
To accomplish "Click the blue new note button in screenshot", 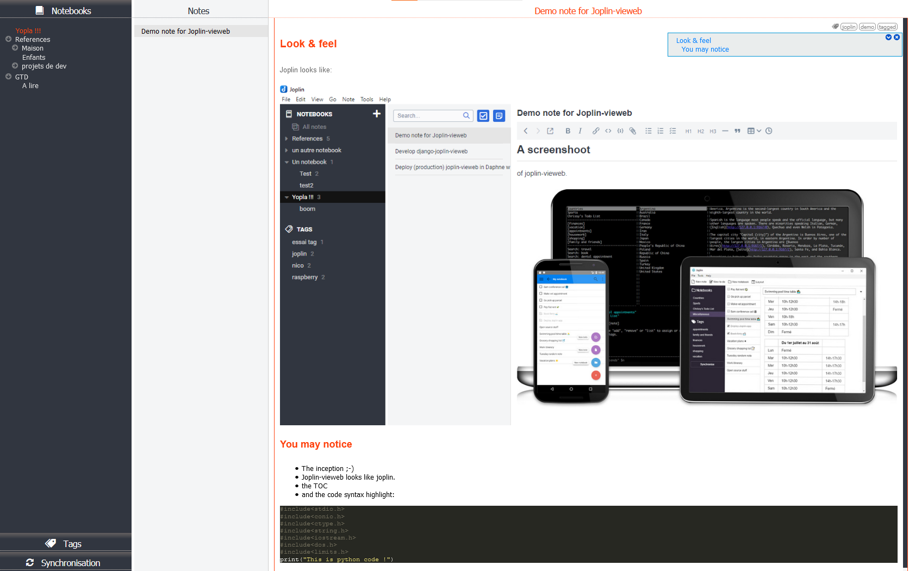I will click(x=499, y=115).
